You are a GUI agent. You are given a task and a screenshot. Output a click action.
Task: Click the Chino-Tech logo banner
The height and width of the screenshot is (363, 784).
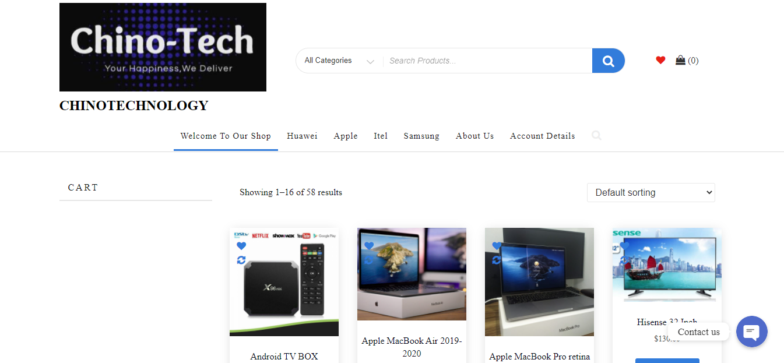click(163, 47)
